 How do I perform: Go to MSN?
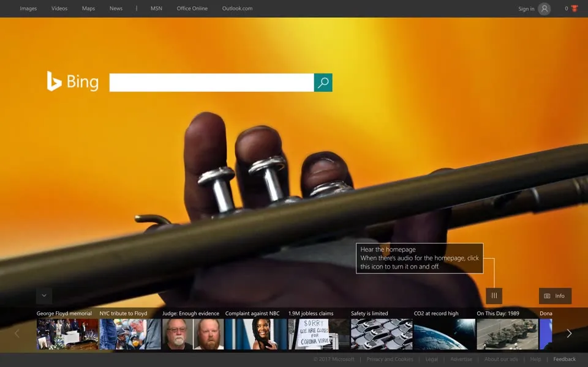156,8
